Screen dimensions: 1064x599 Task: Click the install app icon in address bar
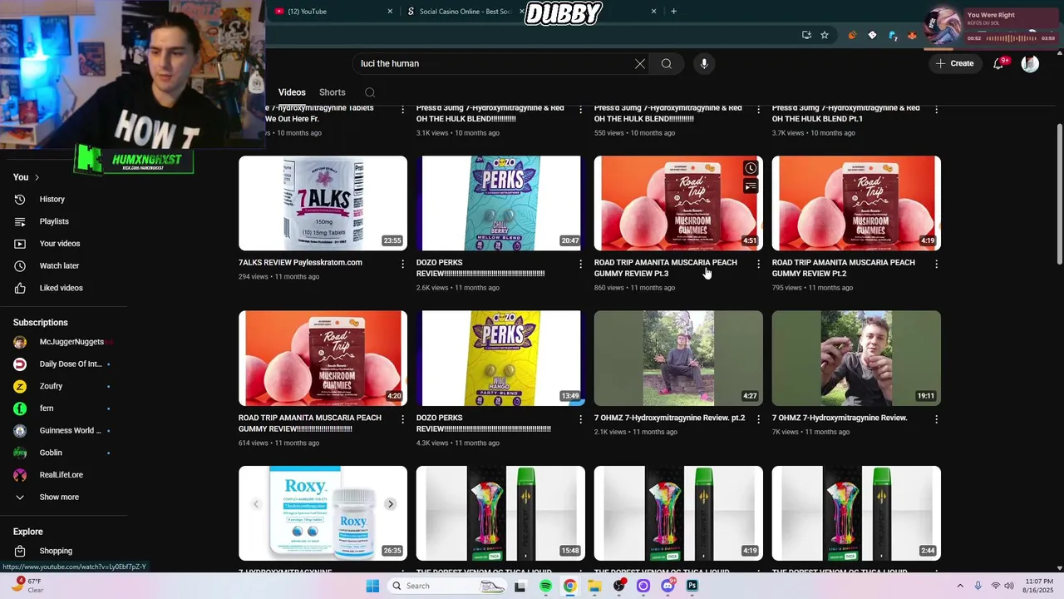click(x=806, y=35)
